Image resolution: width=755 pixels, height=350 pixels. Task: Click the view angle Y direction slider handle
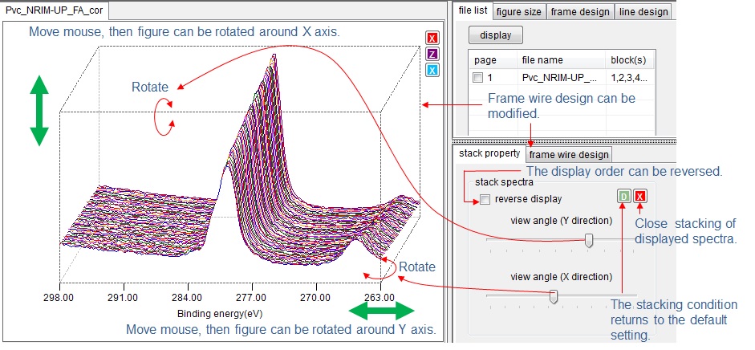click(x=589, y=239)
